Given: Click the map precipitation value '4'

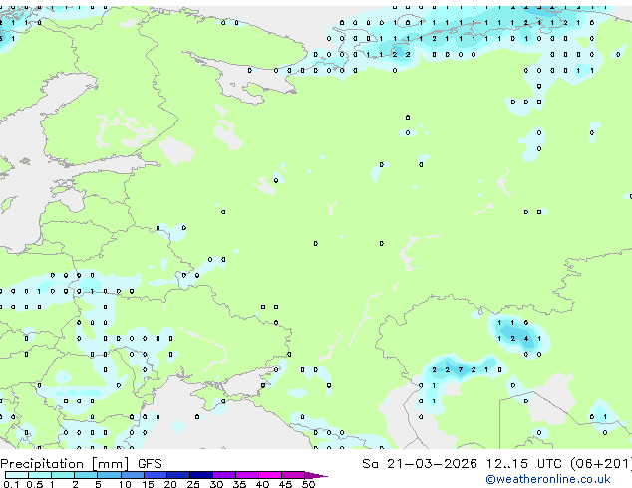Looking at the screenshot, I should point(526,339).
